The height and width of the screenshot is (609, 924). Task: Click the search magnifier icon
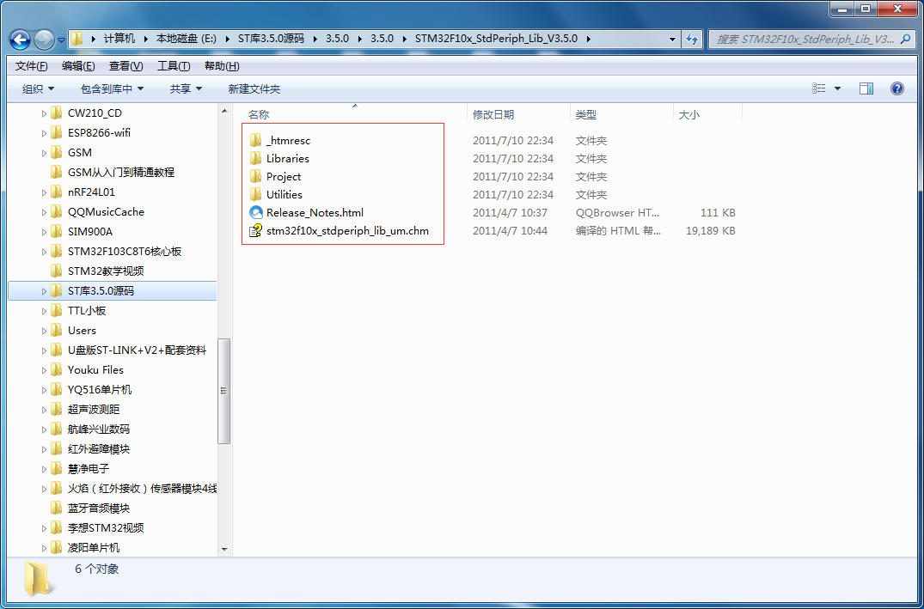point(906,39)
